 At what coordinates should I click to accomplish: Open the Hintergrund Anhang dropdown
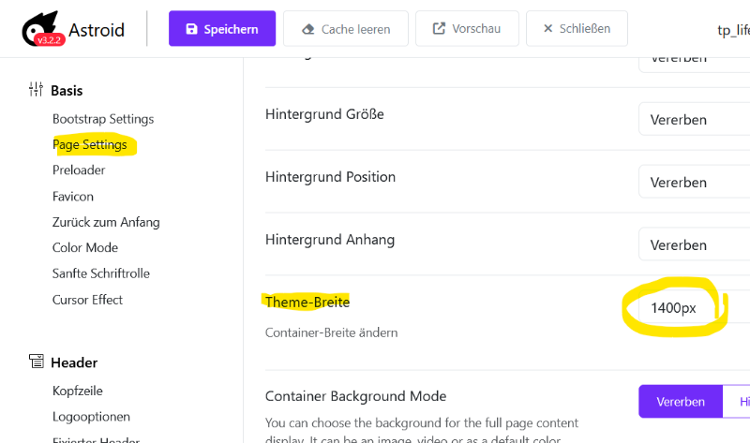[694, 244]
